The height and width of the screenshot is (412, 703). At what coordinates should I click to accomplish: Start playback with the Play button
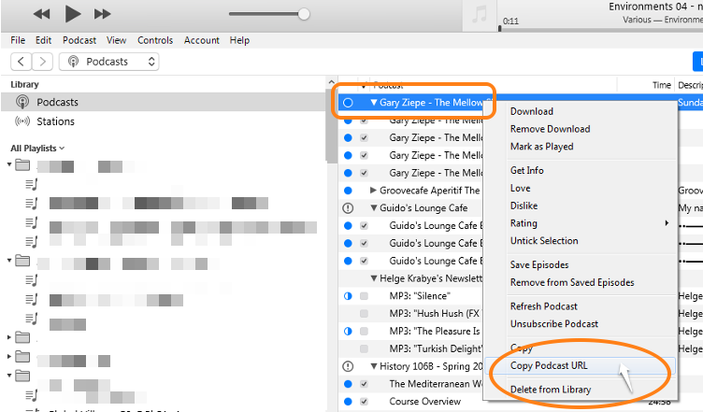coord(73,13)
